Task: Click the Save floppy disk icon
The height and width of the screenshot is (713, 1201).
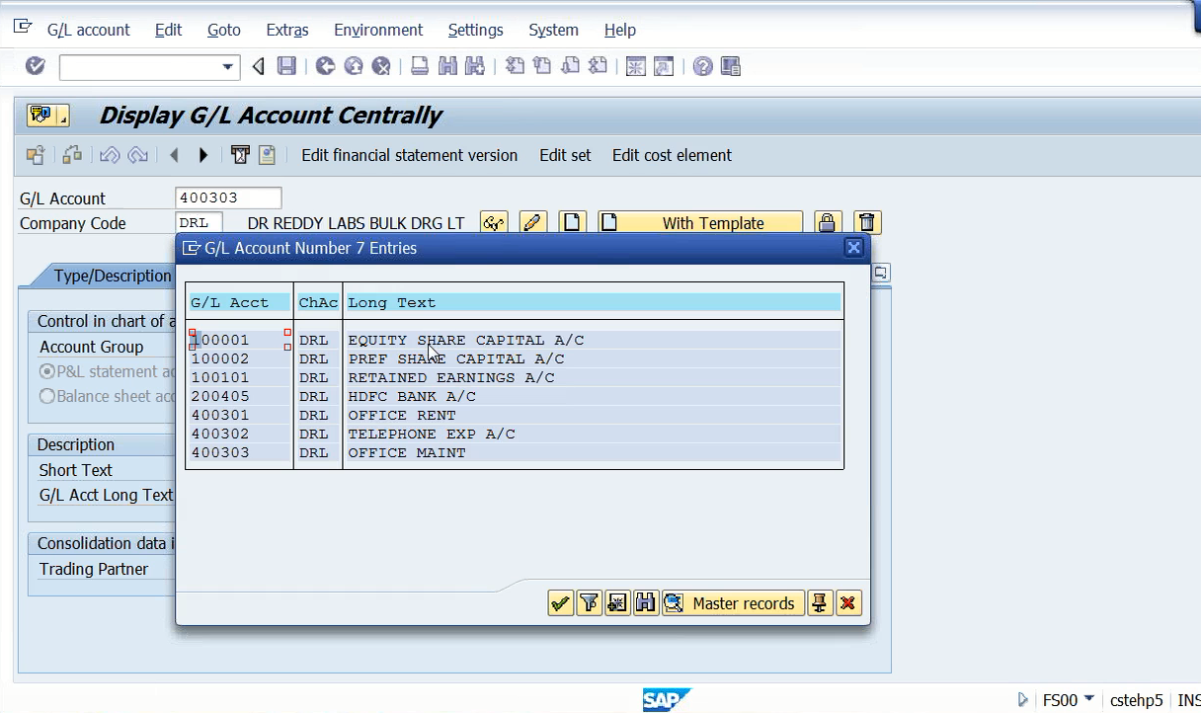Action: click(286, 66)
